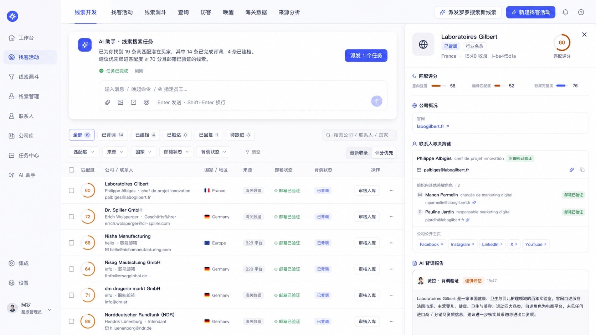The height and width of the screenshot is (335, 596).
Task: Click the AI sparkle icon beside palbiges email
Action: point(572,170)
